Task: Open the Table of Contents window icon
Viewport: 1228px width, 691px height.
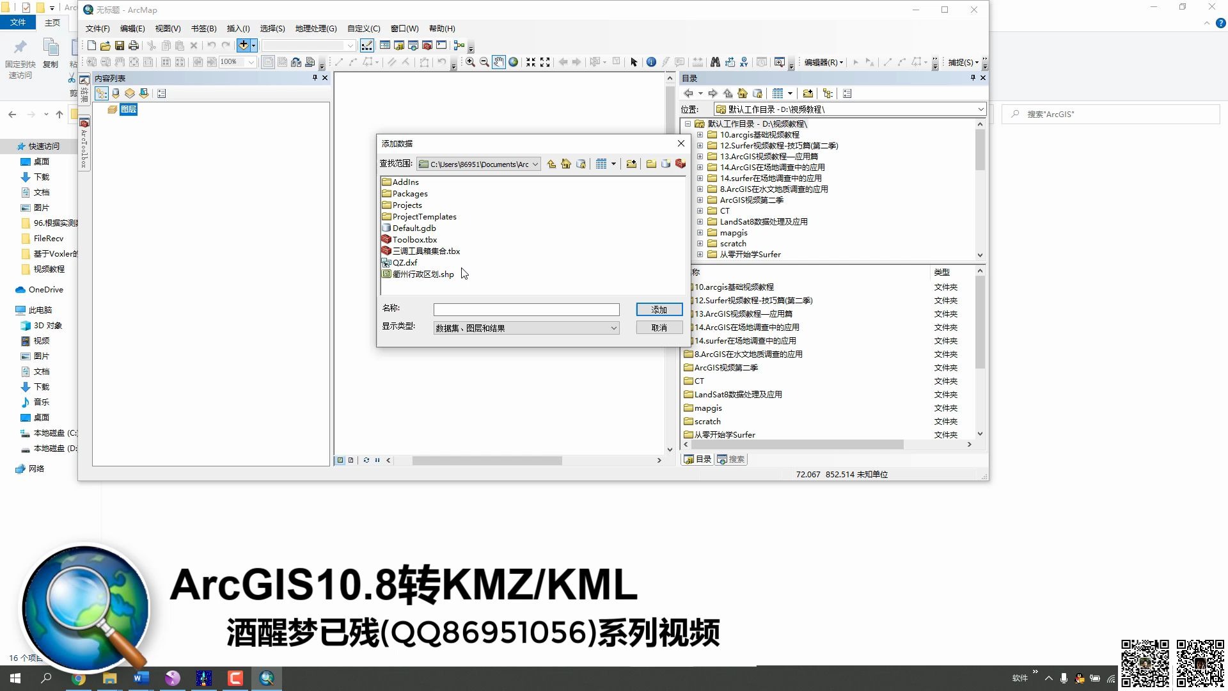Action: tap(385, 45)
